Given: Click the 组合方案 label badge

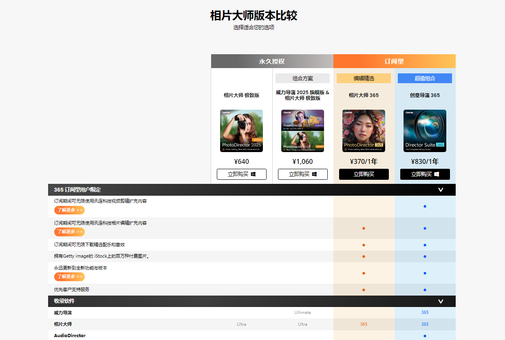Looking at the screenshot, I should [x=303, y=78].
